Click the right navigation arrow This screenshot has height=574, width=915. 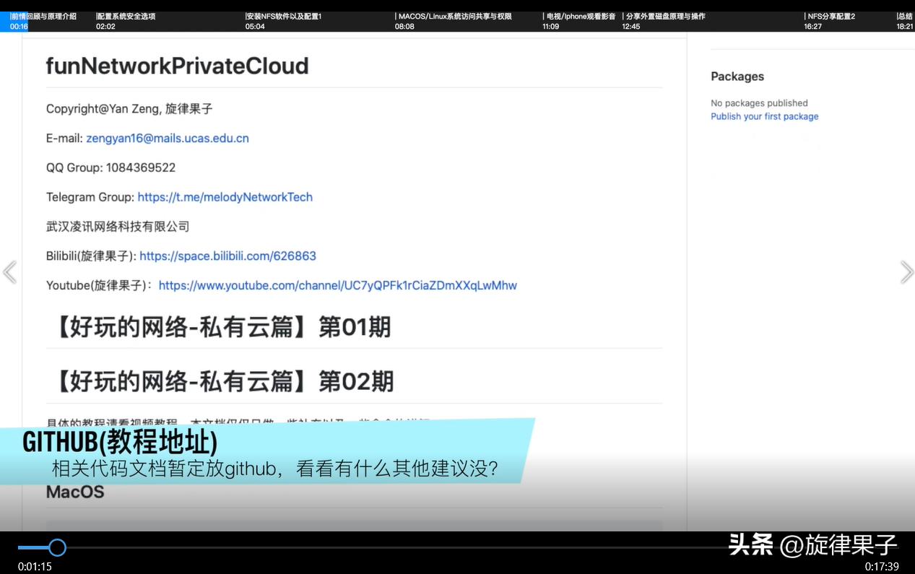[x=907, y=271]
